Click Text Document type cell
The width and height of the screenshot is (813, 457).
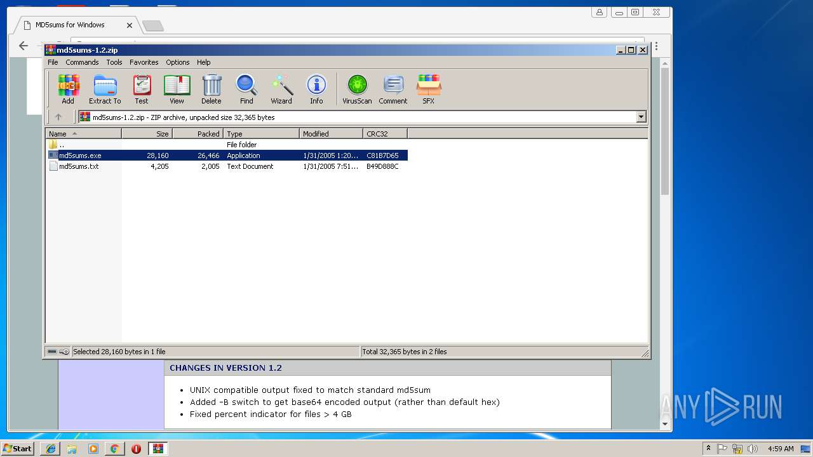250,166
